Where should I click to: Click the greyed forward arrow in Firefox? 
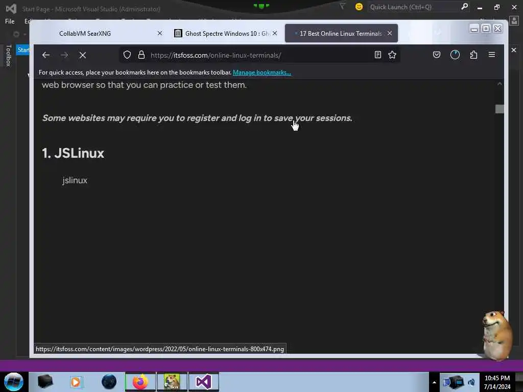(64, 55)
